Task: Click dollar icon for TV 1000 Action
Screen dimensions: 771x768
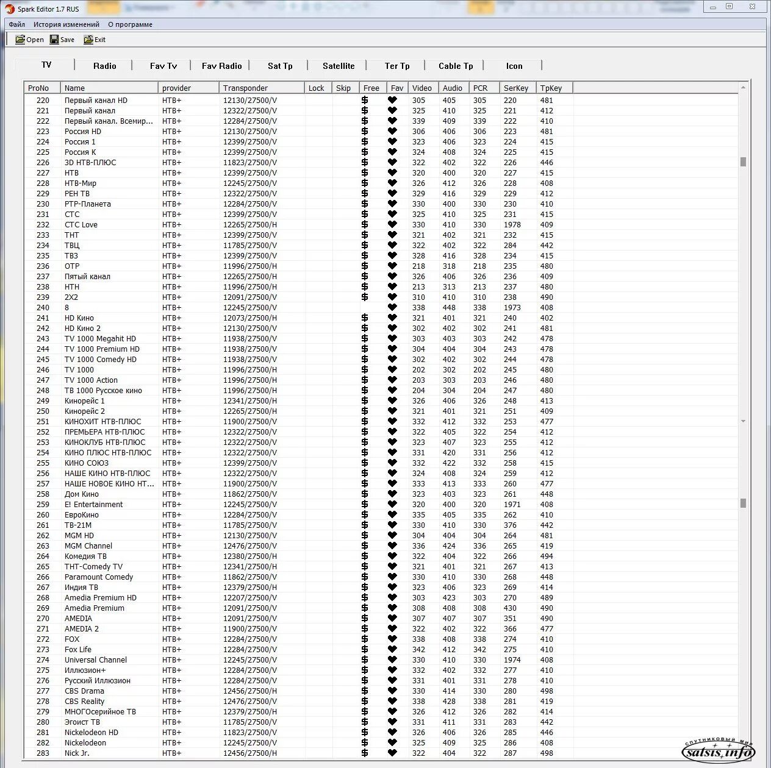Action: [x=365, y=380]
